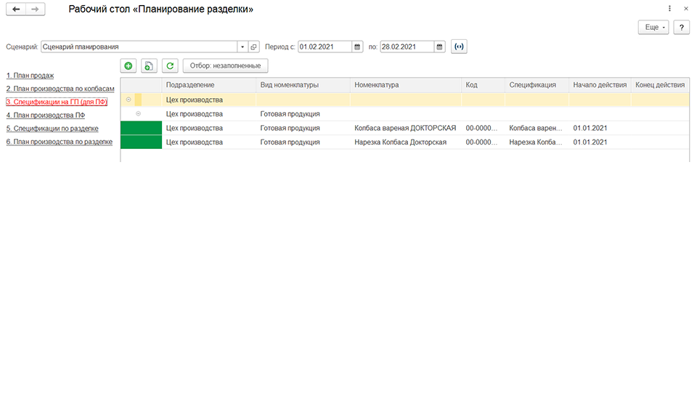The width and height of the screenshot is (697, 407).
Task: Click the period selection button next to the dates
Action: tap(459, 47)
